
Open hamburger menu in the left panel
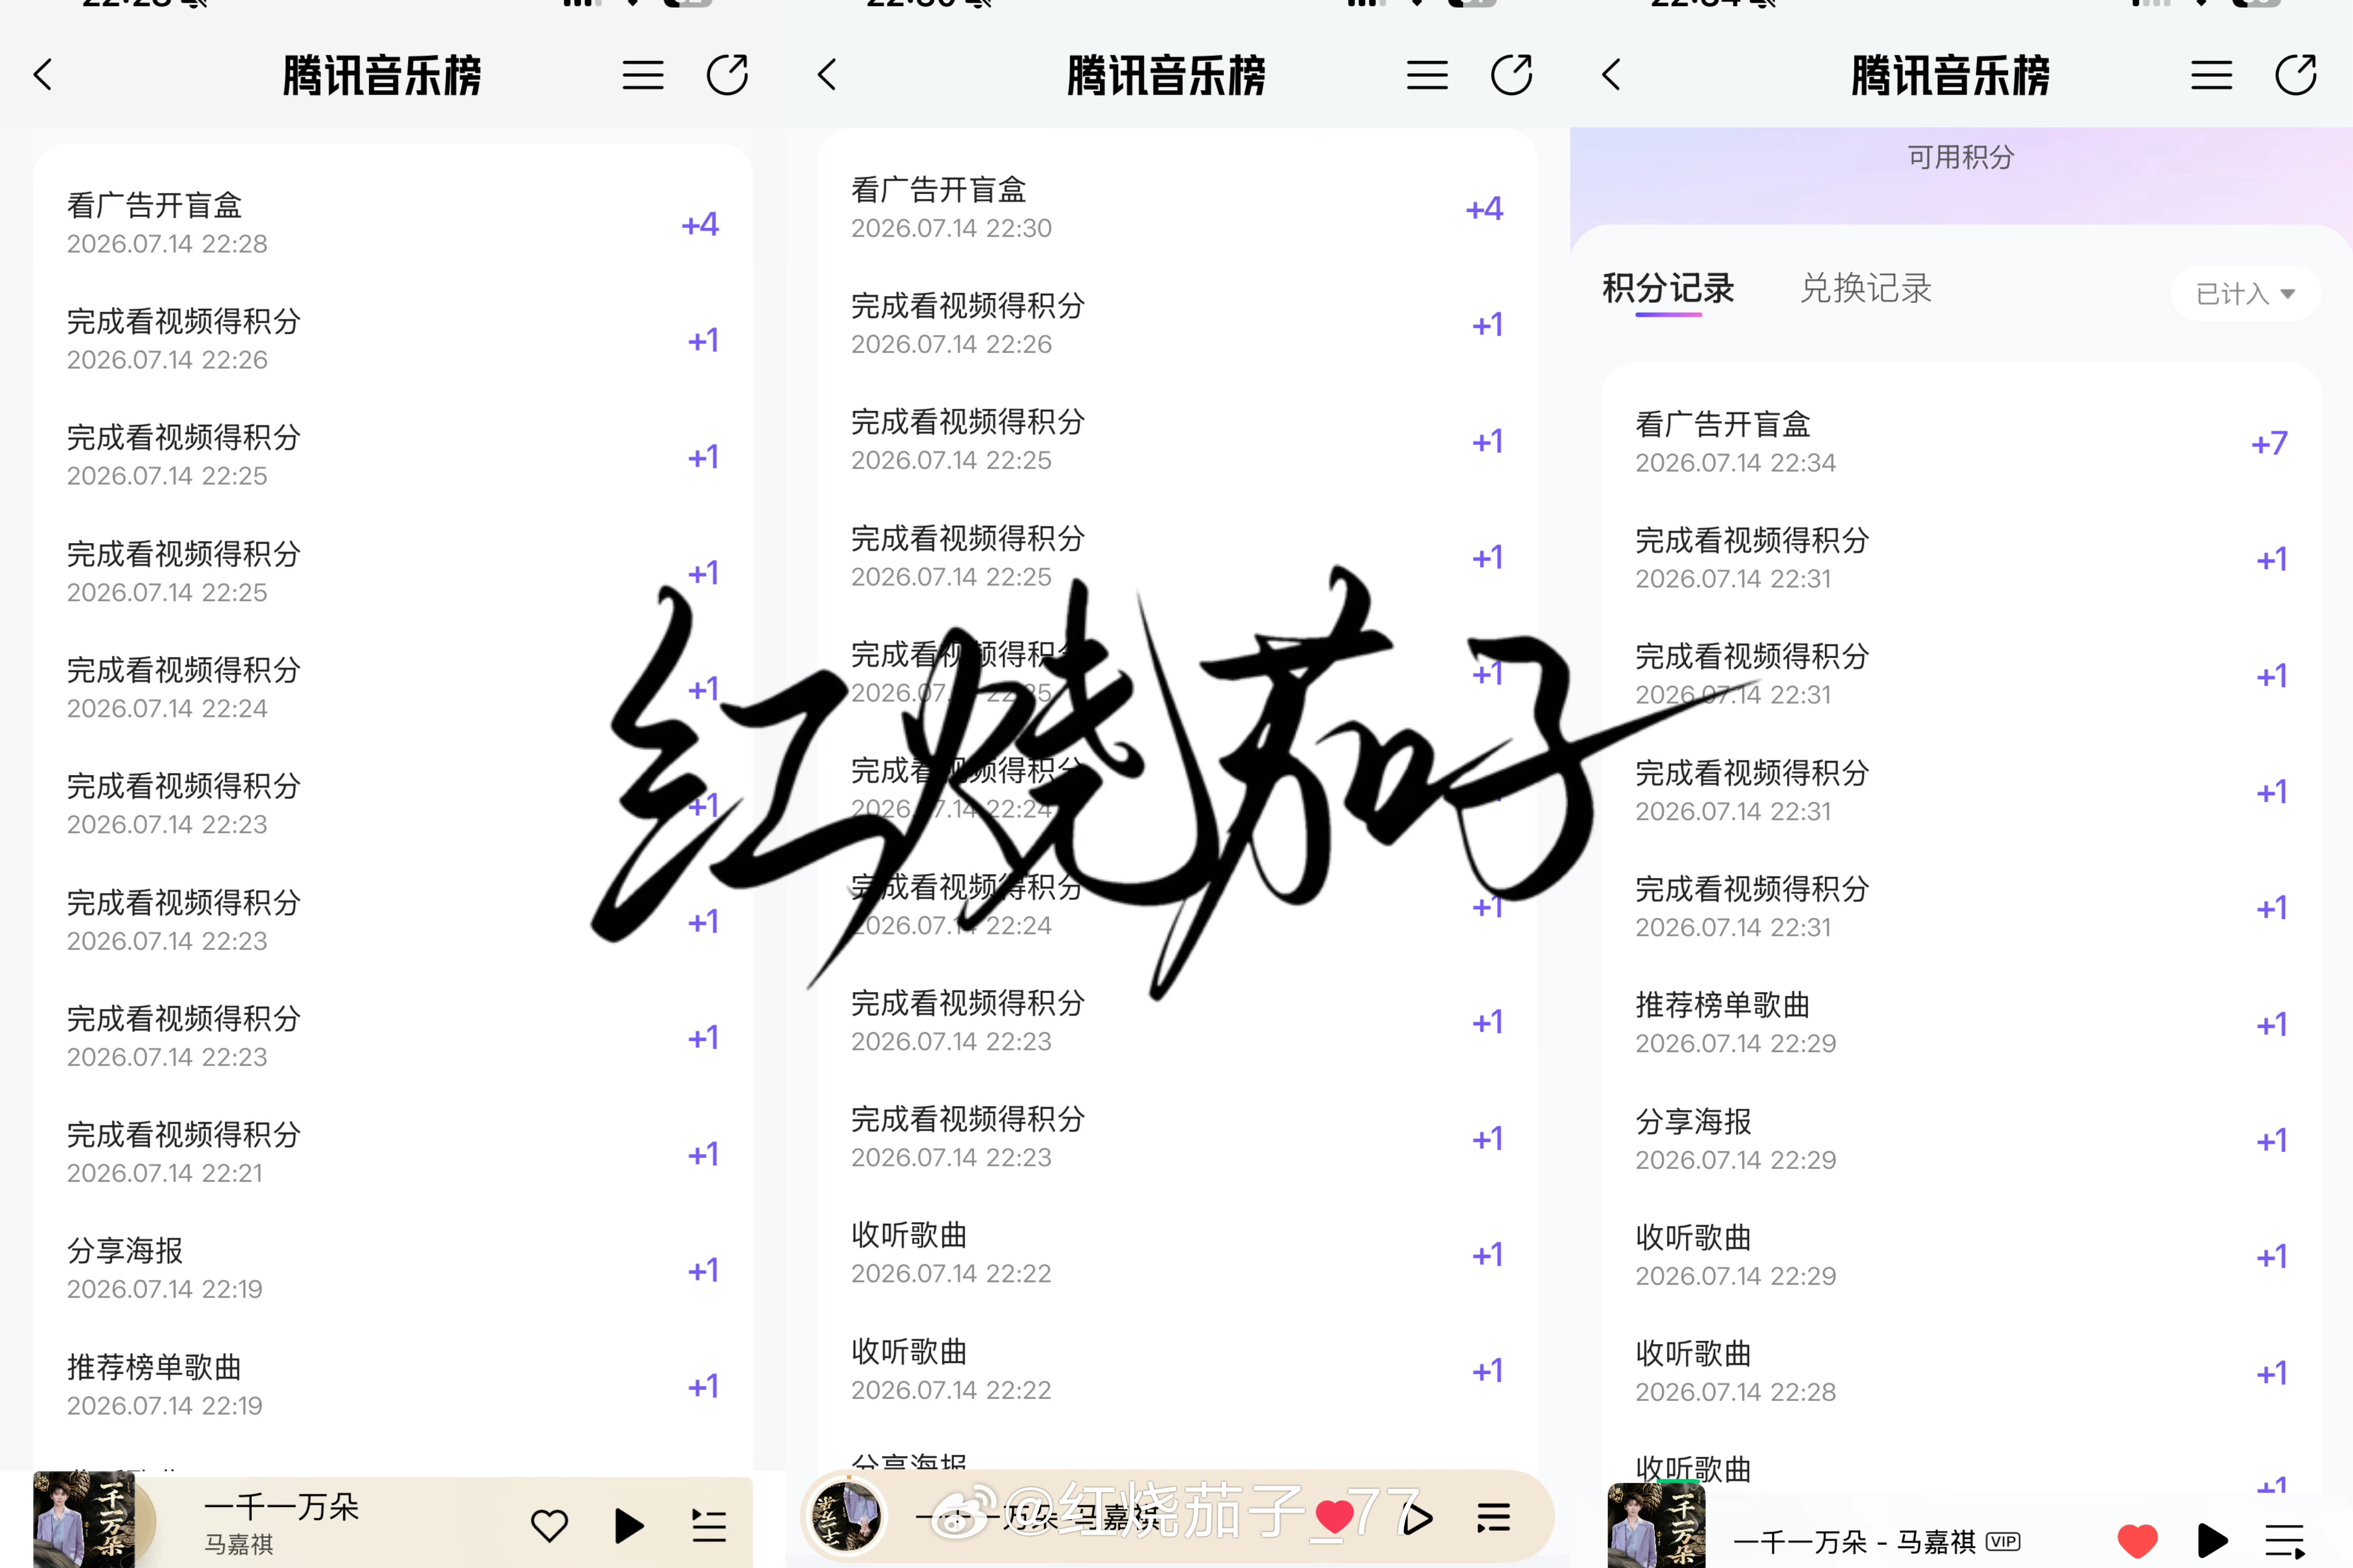click(643, 75)
